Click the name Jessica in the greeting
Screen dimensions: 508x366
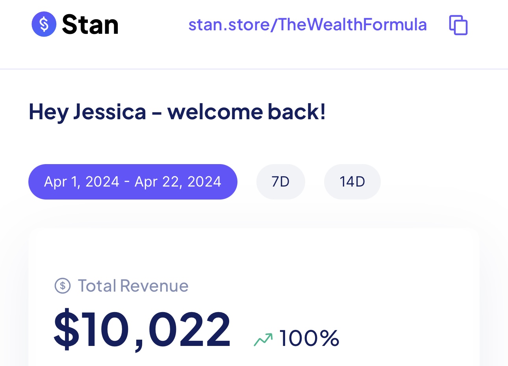coord(109,112)
